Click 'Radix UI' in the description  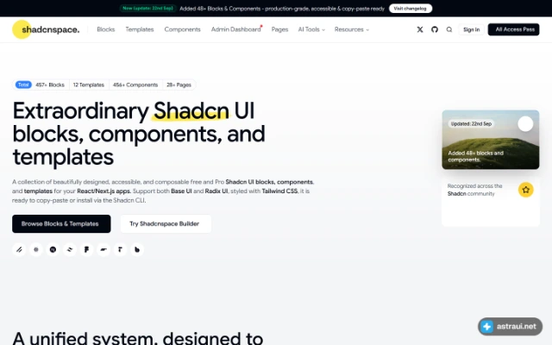pos(216,191)
